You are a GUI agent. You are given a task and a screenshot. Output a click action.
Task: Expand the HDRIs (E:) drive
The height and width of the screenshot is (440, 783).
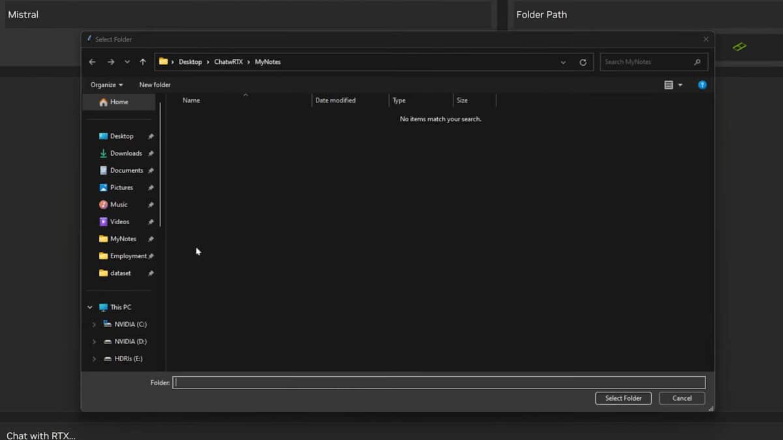coord(94,359)
